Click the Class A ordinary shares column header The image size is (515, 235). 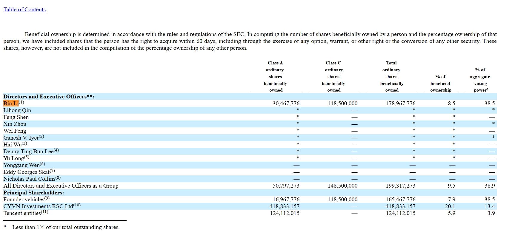tap(275, 76)
